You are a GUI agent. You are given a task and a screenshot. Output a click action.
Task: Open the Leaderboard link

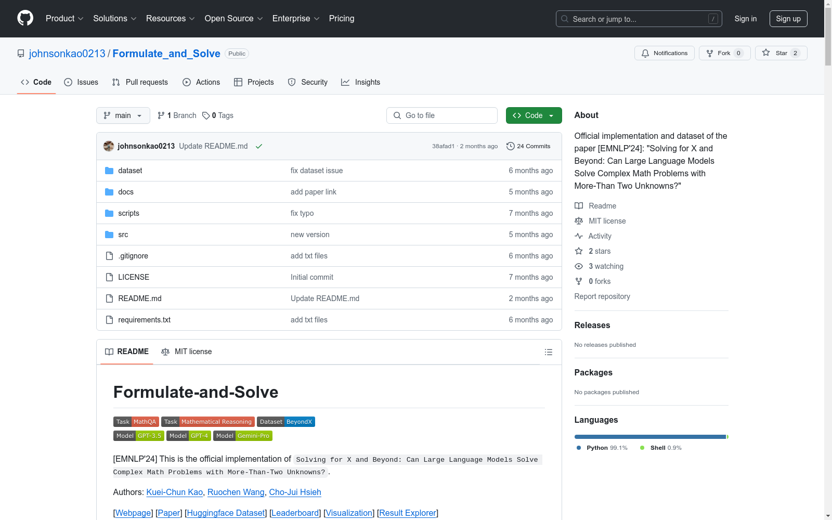pyautogui.click(x=295, y=513)
